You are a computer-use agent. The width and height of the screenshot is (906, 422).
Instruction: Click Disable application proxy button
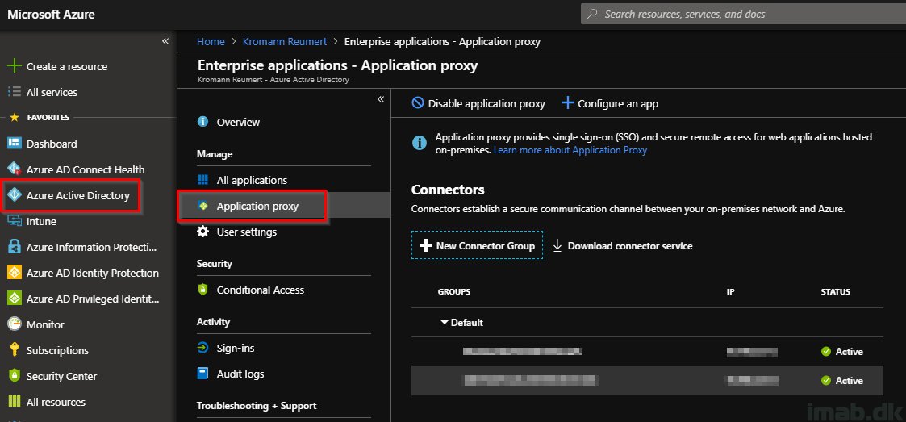(478, 103)
